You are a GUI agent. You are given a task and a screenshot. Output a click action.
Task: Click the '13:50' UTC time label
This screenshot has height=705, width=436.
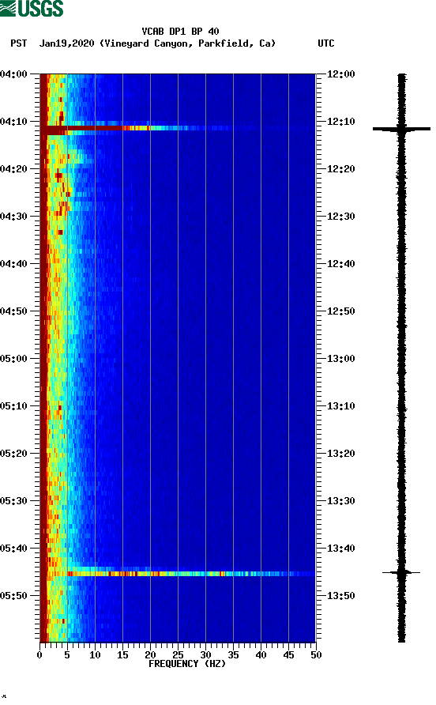340,596
